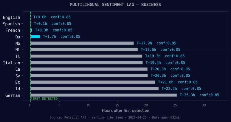Select the Nl language label
This screenshot has width=231, height=122.
[18, 50]
